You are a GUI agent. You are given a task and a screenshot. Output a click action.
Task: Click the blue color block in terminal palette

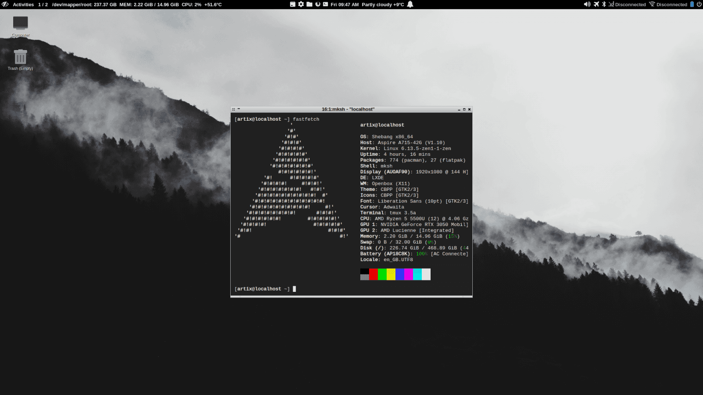[400, 274]
